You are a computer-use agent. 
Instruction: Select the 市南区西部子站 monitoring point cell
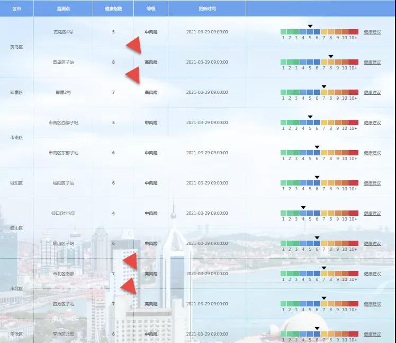pyautogui.click(x=63, y=122)
